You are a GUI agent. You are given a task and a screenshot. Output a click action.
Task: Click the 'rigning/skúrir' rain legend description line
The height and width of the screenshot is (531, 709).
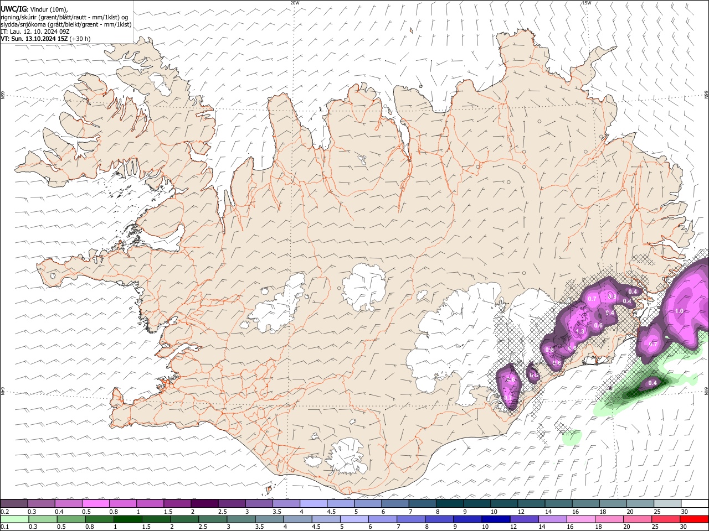click(x=64, y=17)
